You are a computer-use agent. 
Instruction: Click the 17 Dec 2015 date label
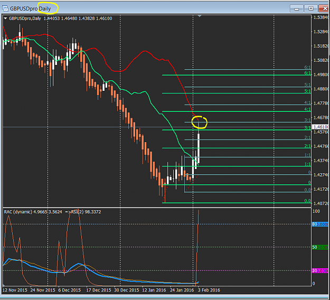[99, 290]
